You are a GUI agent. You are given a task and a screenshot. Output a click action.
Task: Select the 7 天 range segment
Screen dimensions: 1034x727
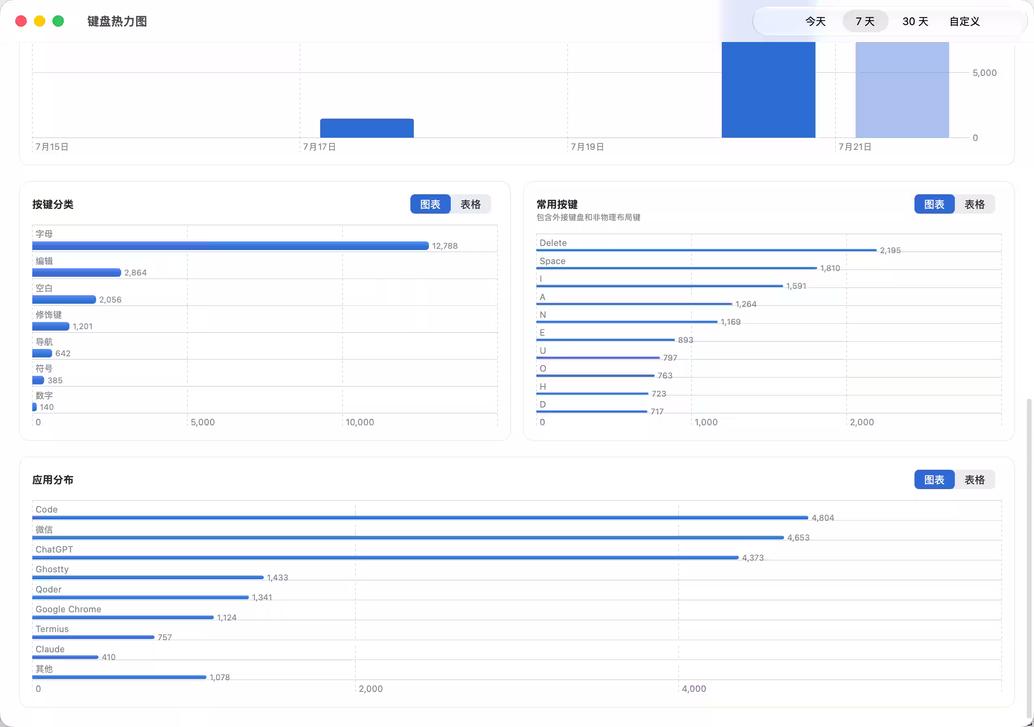pos(865,21)
